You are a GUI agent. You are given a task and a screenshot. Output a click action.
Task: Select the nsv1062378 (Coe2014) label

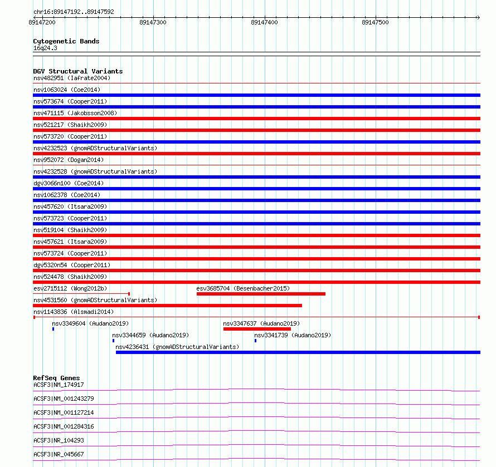coord(67,195)
